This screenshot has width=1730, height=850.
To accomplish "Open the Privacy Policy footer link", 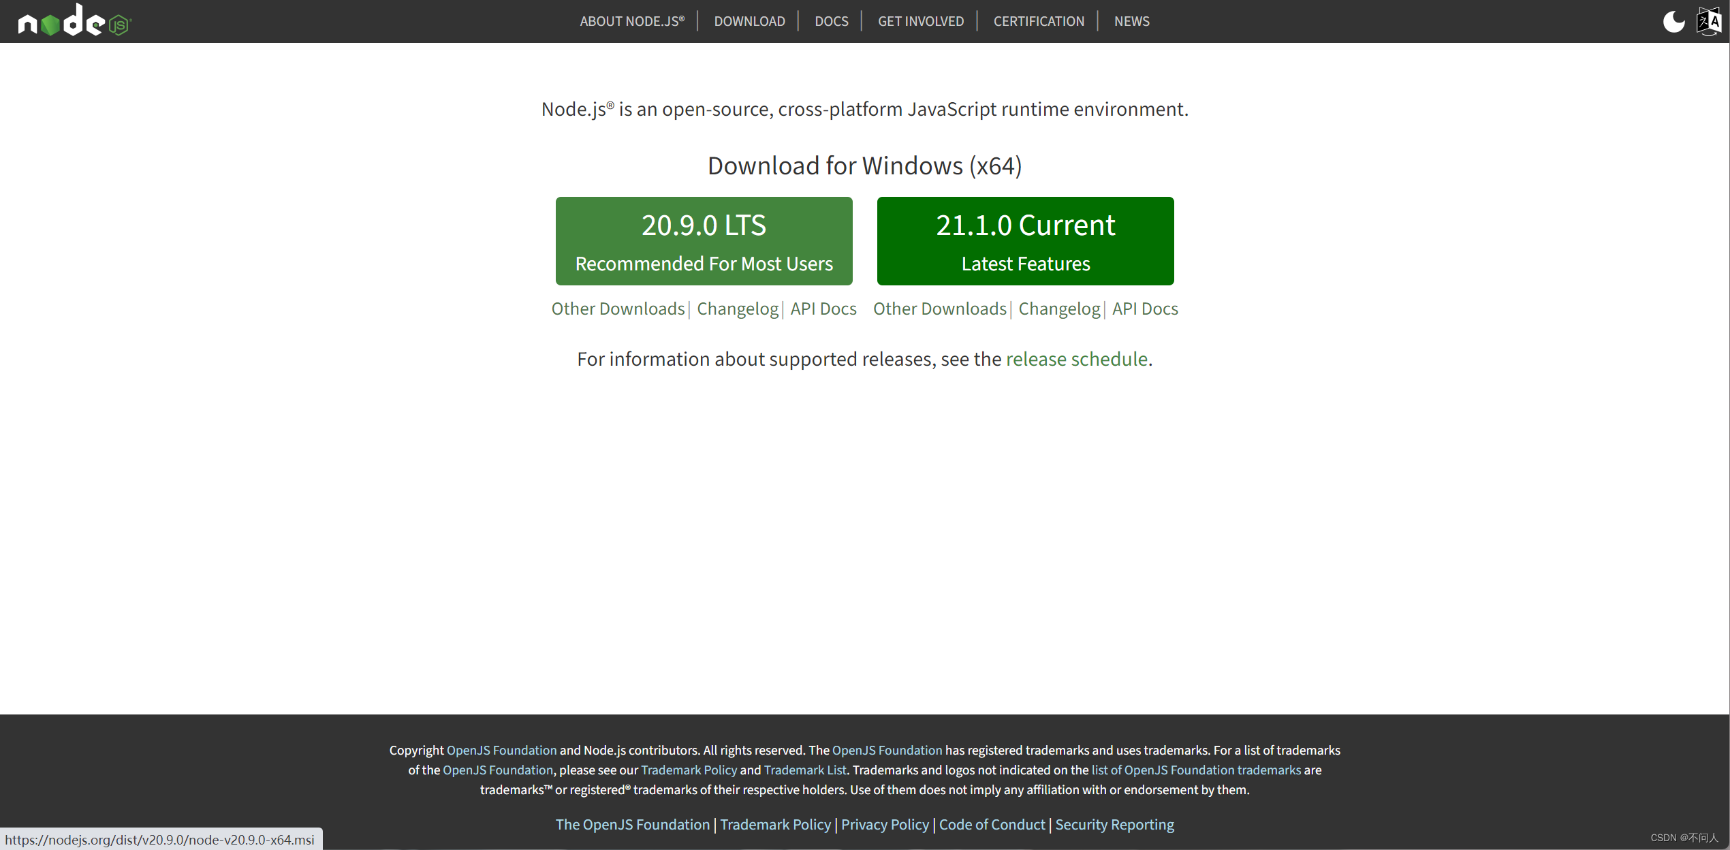I will (x=884, y=824).
